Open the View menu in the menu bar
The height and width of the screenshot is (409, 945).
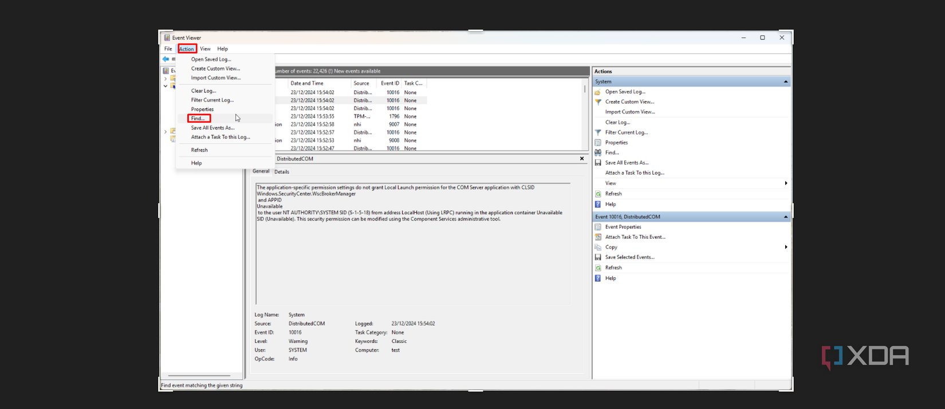(205, 49)
